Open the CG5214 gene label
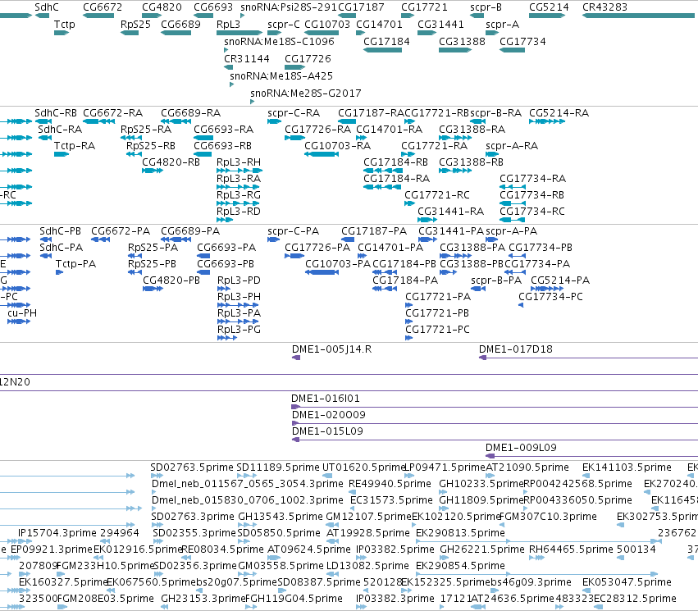The height and width of the screenshot is (611, 698). point(549,7)
